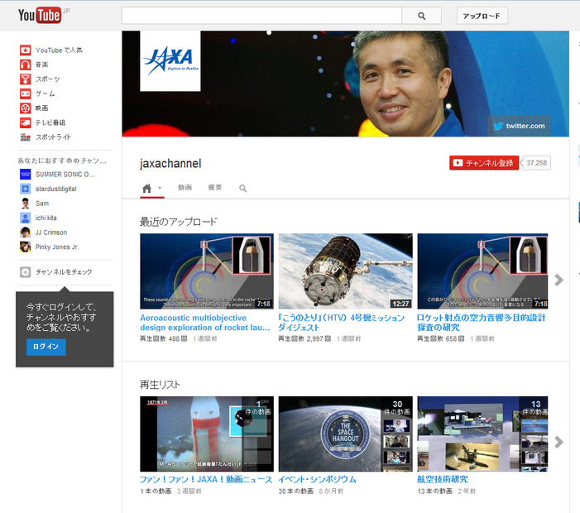Screen dimensions: 580x513
Task: Open the スポーツ sidebar text link
Action: point(48,79)
